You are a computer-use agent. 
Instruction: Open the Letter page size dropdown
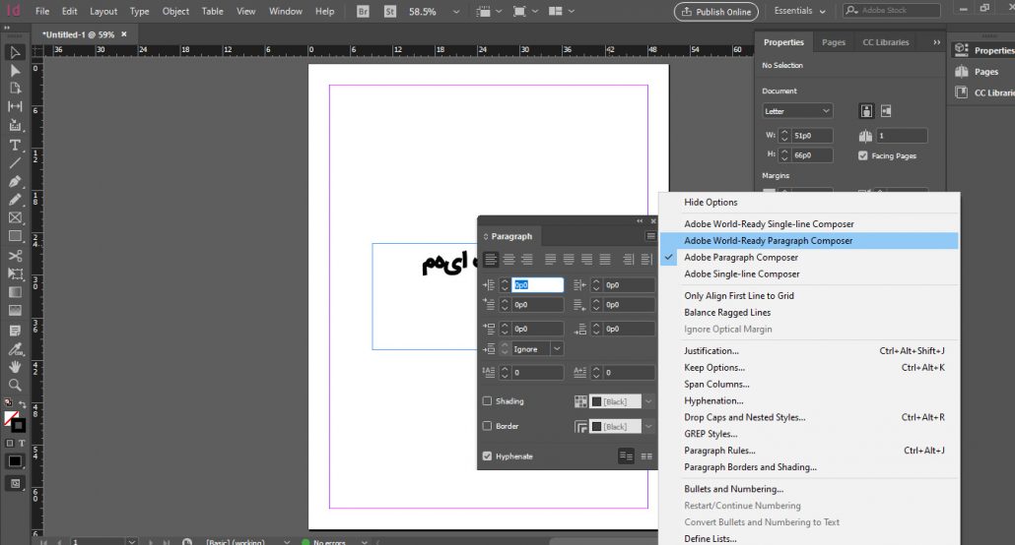pos(797,111)
